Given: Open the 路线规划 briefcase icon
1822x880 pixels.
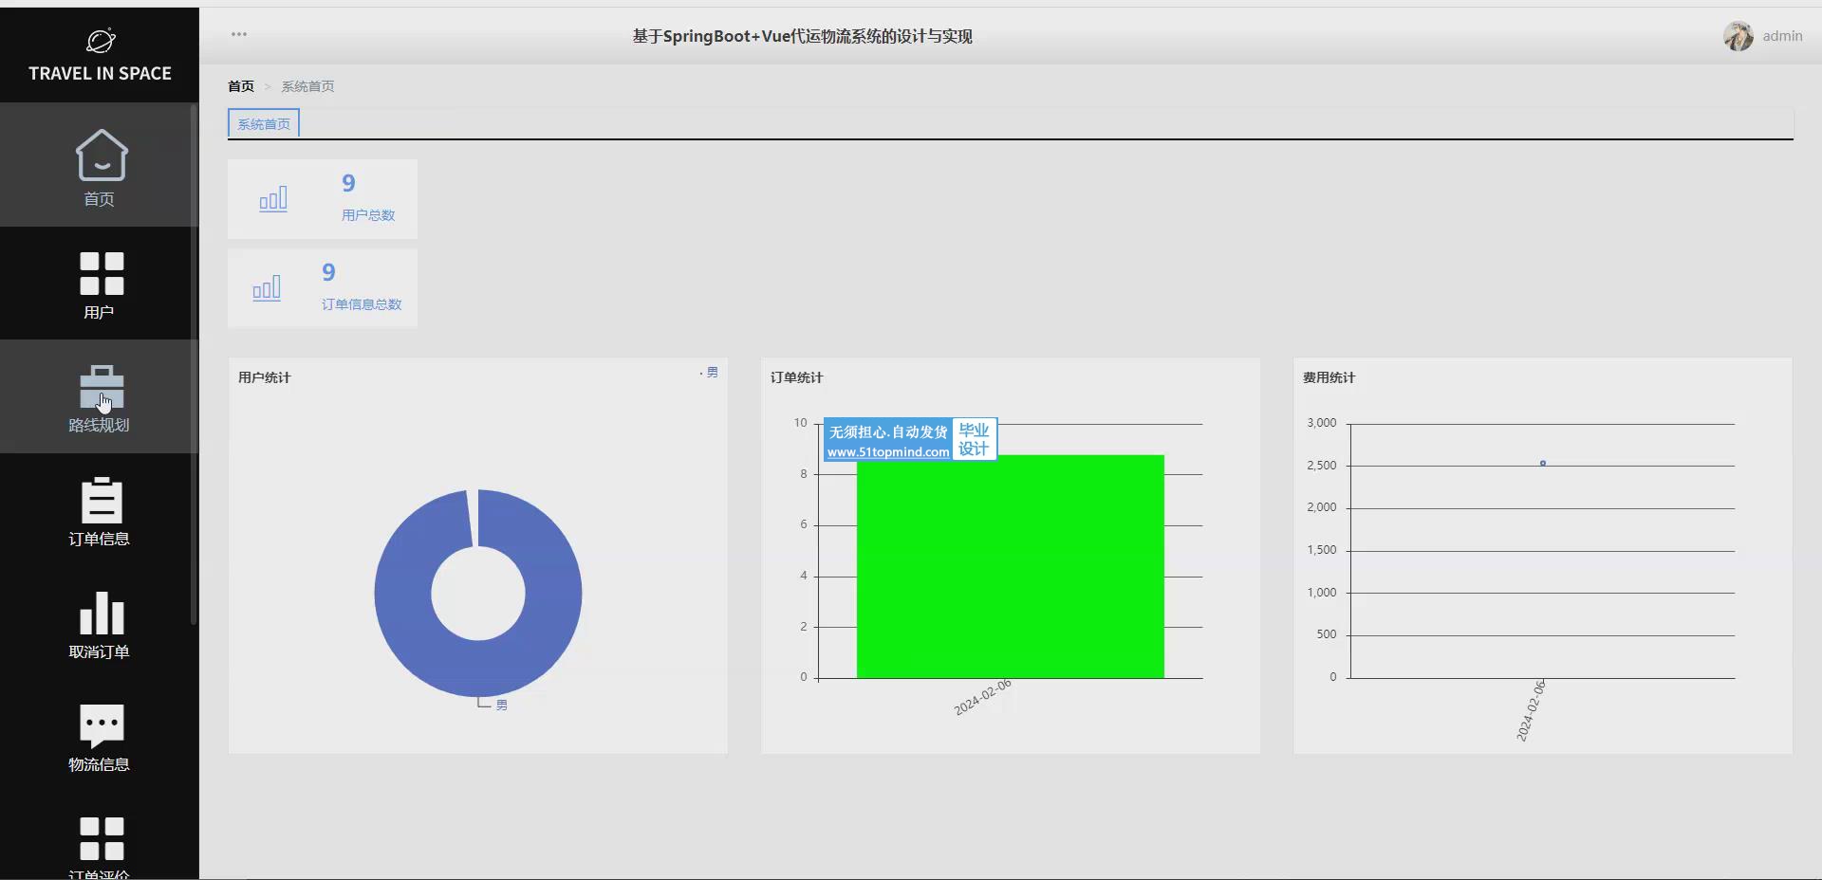Looking at the screenshot, I should point(102,387).
